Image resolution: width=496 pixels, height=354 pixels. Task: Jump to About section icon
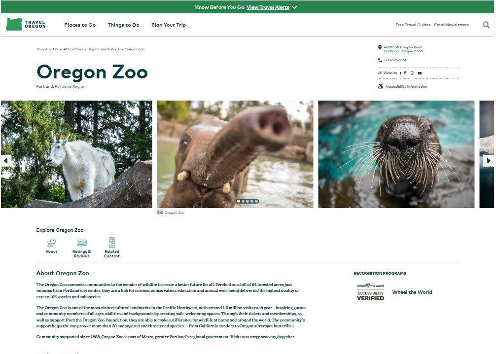(x=51, y=246)
